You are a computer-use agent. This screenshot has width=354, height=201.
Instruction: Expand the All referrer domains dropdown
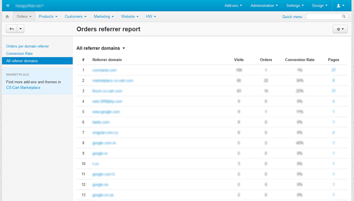point(101,48)
